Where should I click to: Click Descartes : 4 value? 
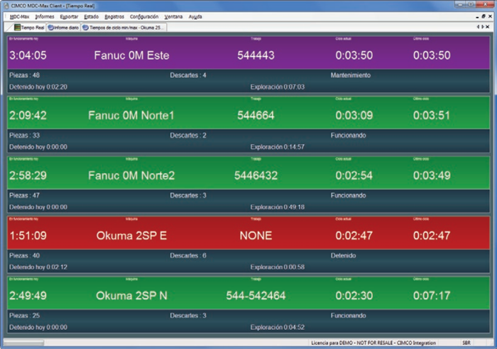(188, 75)
